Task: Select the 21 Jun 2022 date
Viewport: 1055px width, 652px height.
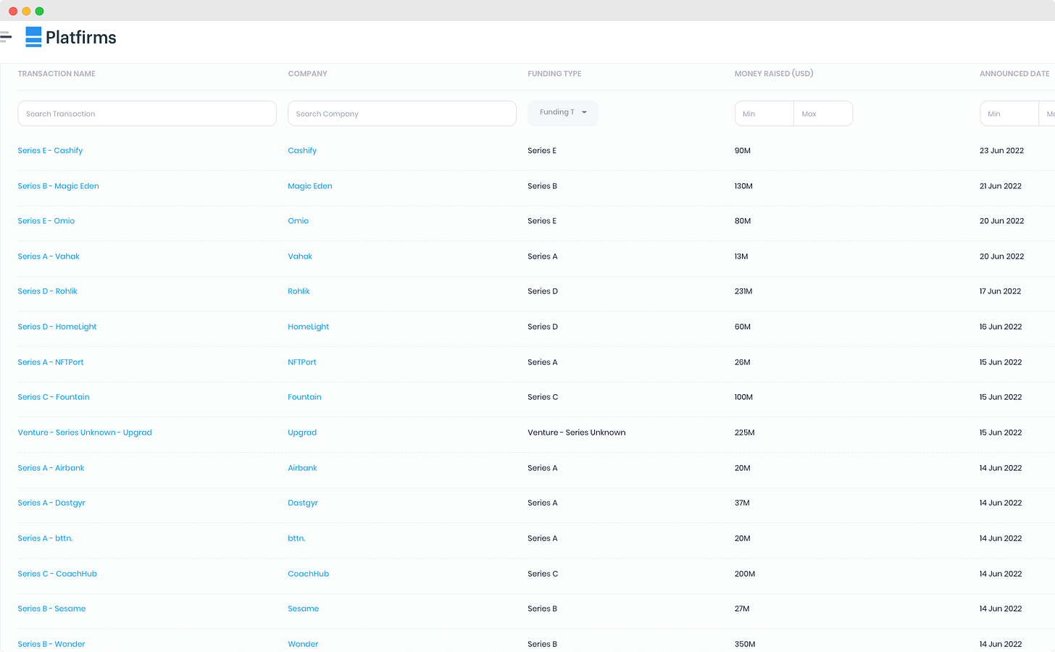Action: [x=1001, y=186]
